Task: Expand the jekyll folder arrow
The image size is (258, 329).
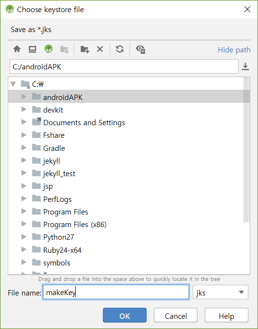Action: pos(24,160)
